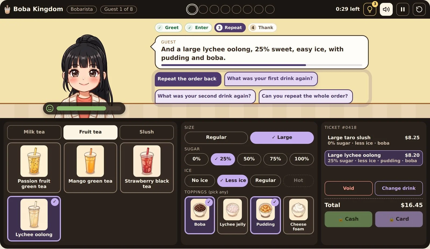Switch to the Fruit tea tab
The image size is (430, 249).
[x=90, y=132]
